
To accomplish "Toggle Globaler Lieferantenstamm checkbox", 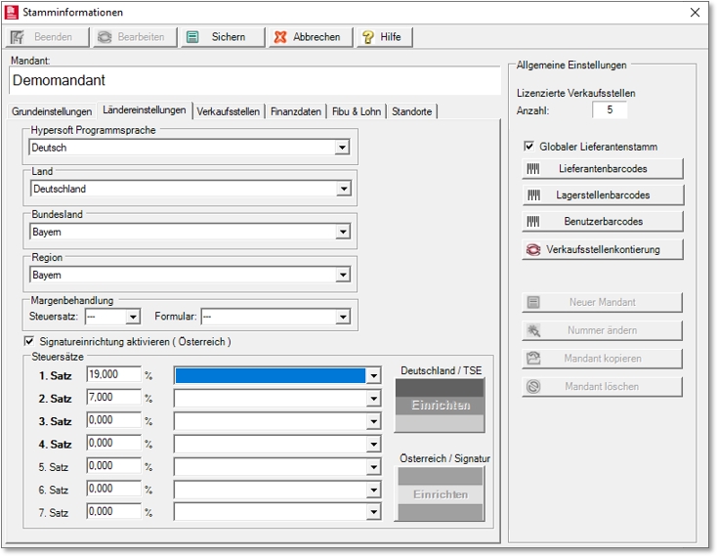I will point(528,147).
